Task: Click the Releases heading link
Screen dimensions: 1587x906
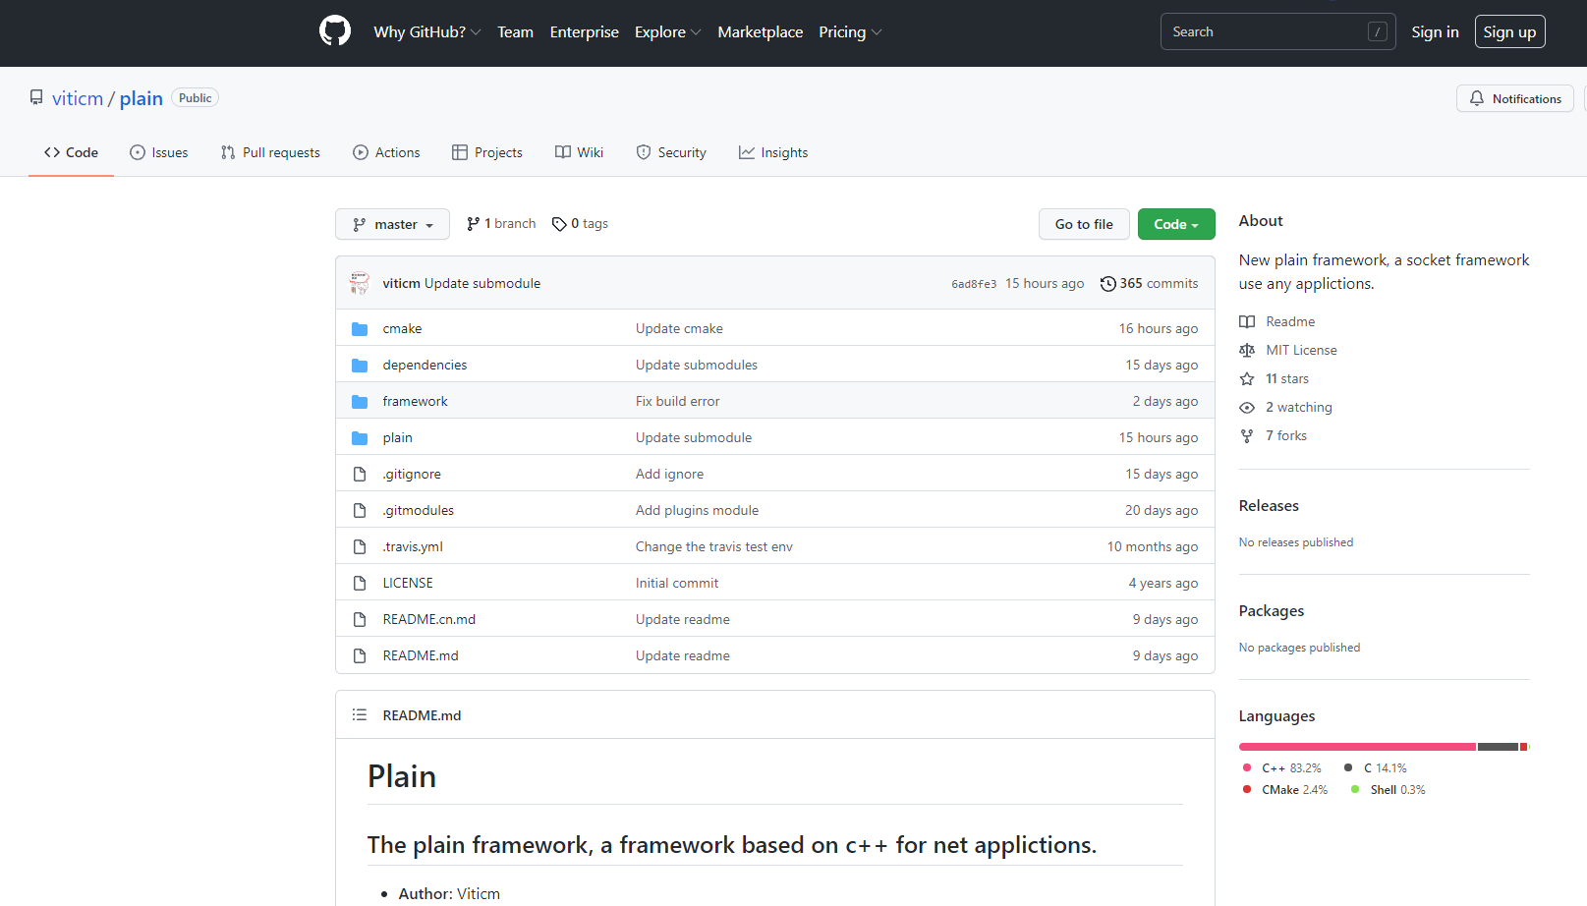Action: coord(1269,506)
